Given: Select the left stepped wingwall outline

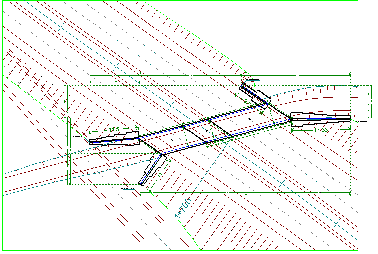Looking at the screenshot, I should click(x=115, y=139).
